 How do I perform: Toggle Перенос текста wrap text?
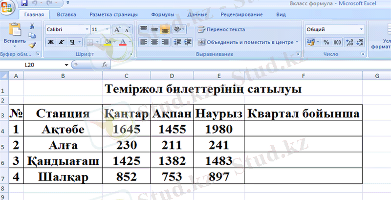tap(221, 30)
